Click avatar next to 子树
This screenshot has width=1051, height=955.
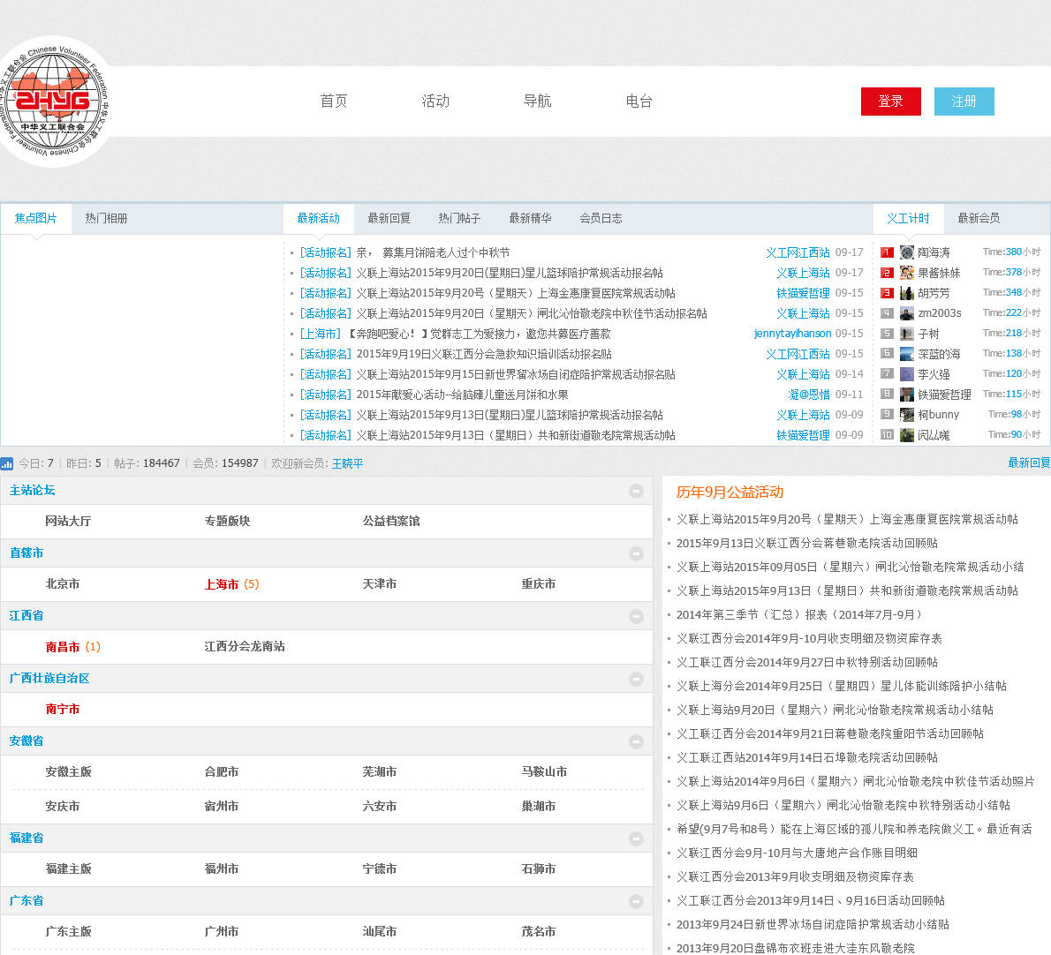907,334
